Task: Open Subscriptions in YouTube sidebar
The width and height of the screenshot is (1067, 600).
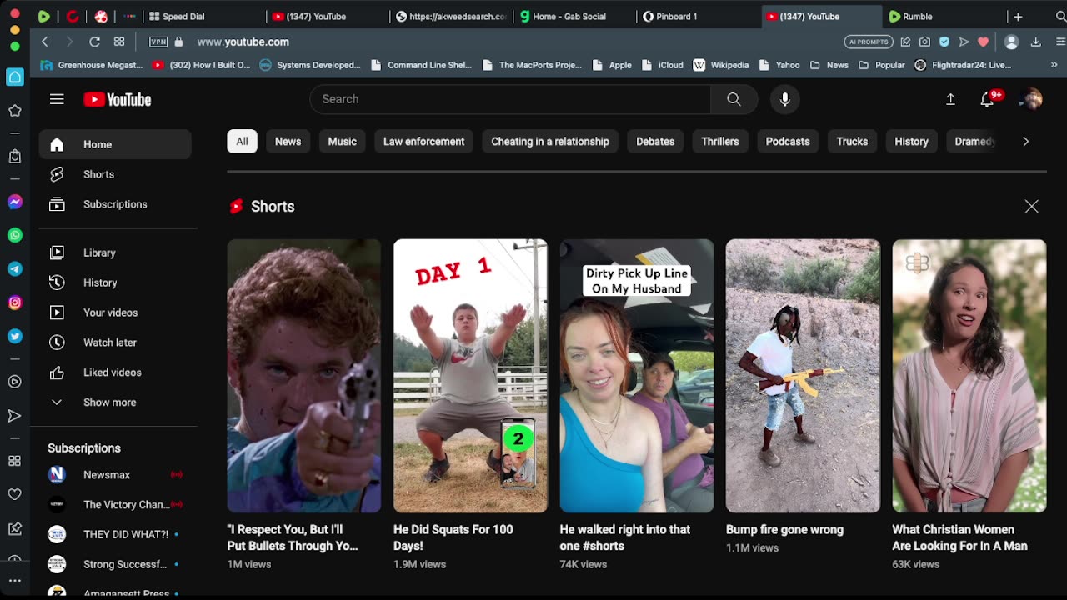Action: pos(115,204)
